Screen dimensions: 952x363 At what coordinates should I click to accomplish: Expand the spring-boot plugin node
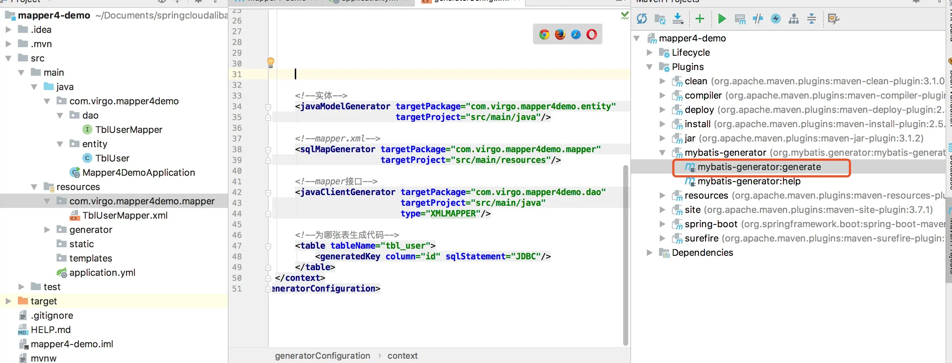(662, 224)
